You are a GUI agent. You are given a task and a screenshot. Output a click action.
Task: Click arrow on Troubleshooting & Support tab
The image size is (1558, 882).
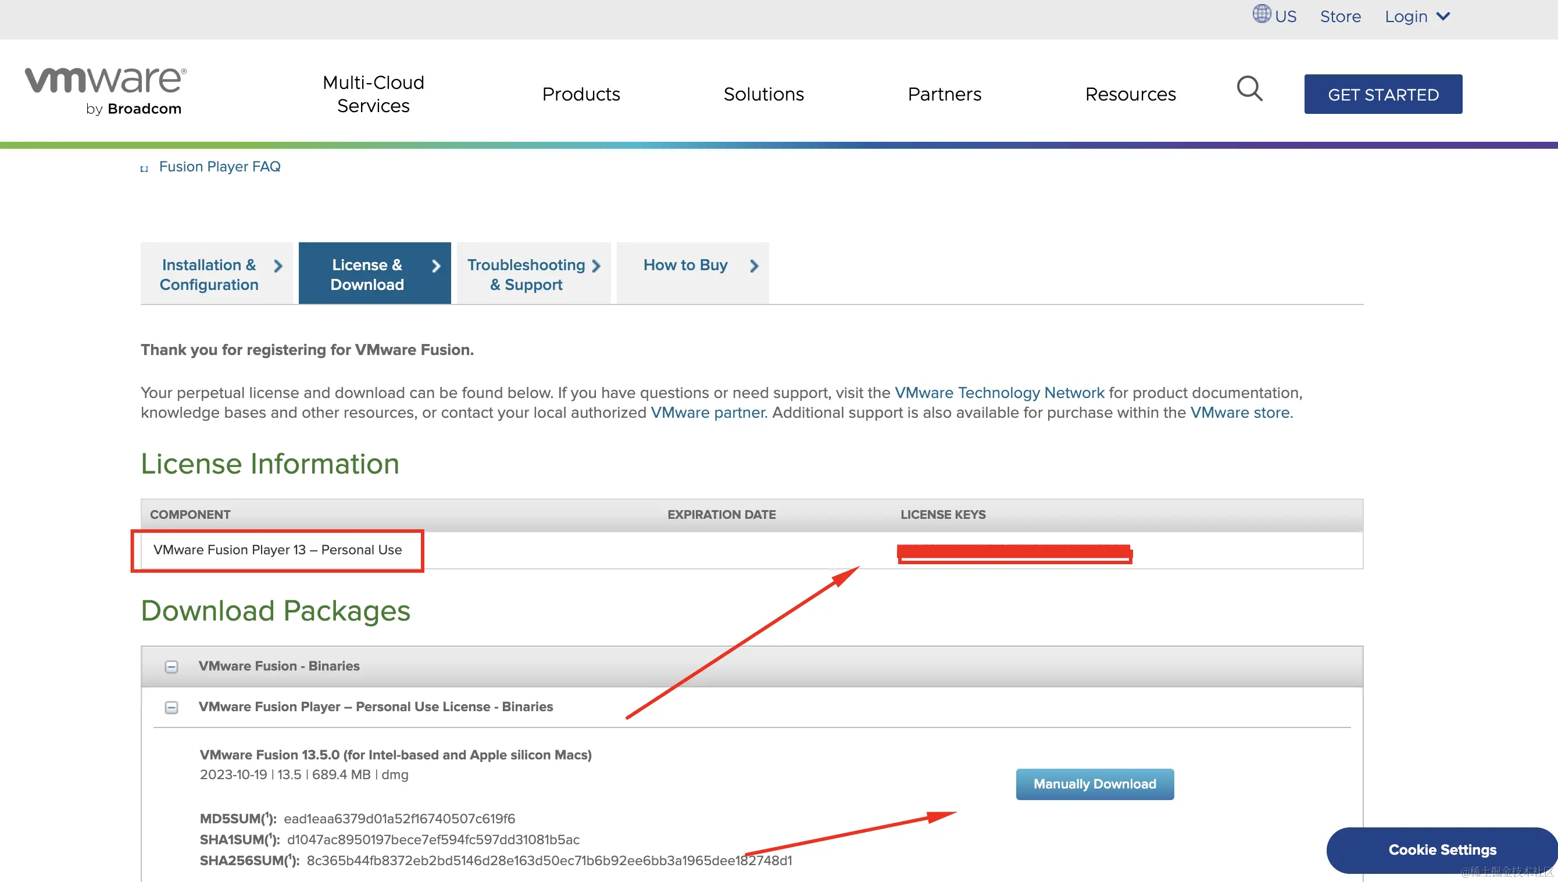(596, 266)
